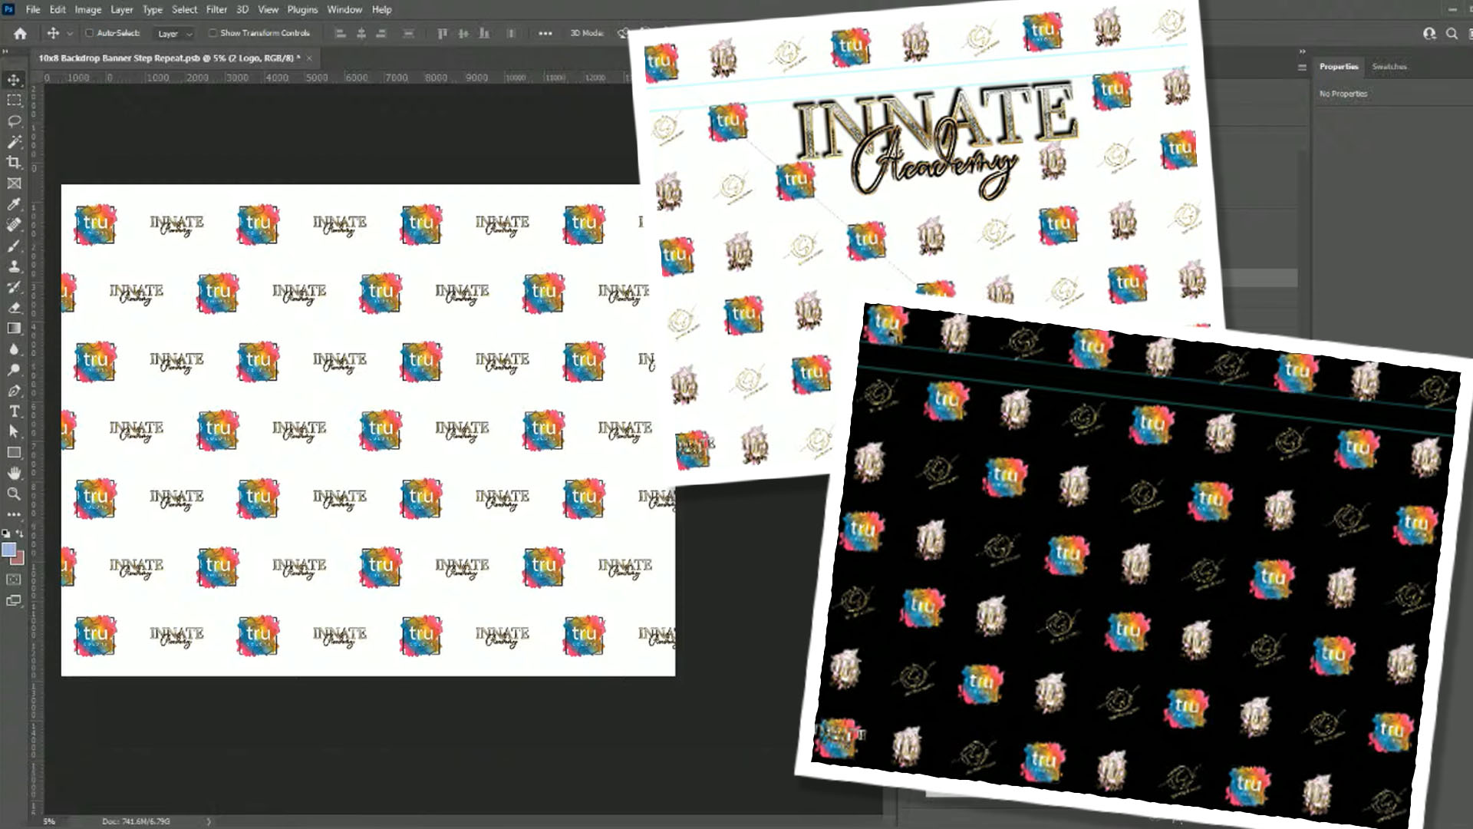Open the Filter menu
1473x829 pixels.
(216, 9)
